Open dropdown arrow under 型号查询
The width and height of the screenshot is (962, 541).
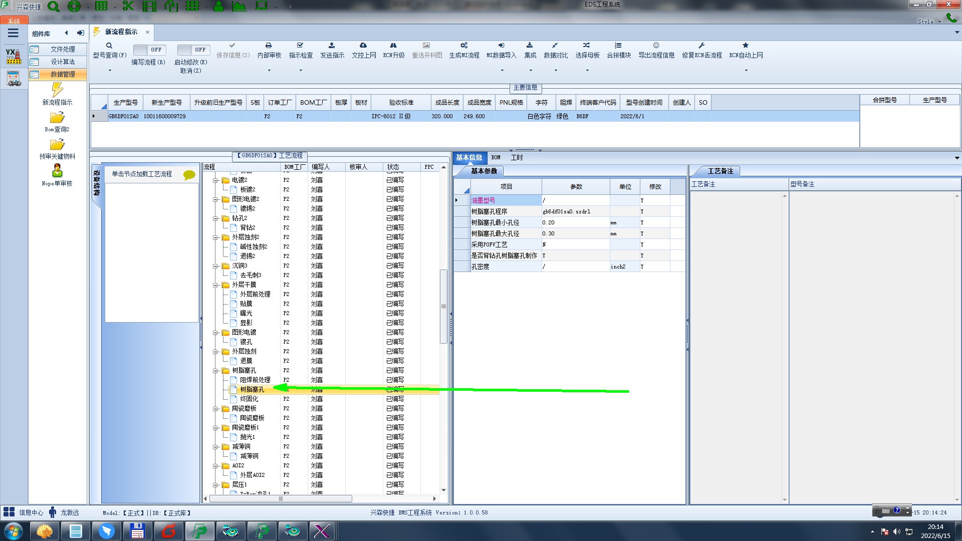(110, 70)
